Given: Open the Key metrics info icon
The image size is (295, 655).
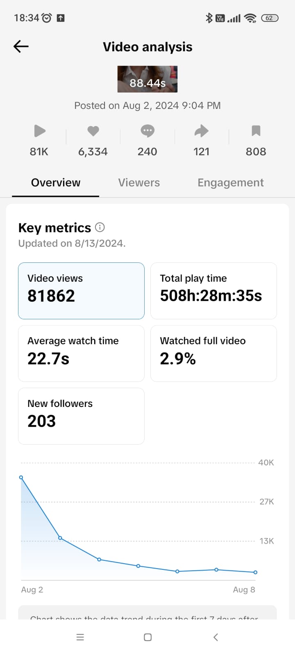Looking at the screenshot, I should click(100, 227).
